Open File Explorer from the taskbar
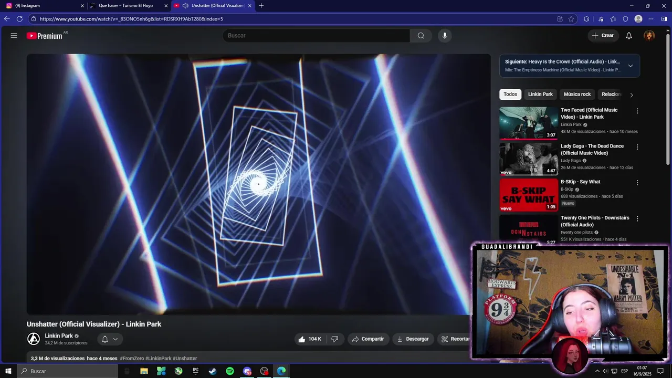Viewport: 672px width, 378px height. point(144,371)
